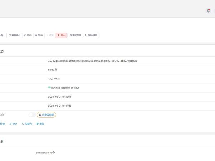Restart the container with 重启
215x161 pixels.
pos(28,35)
